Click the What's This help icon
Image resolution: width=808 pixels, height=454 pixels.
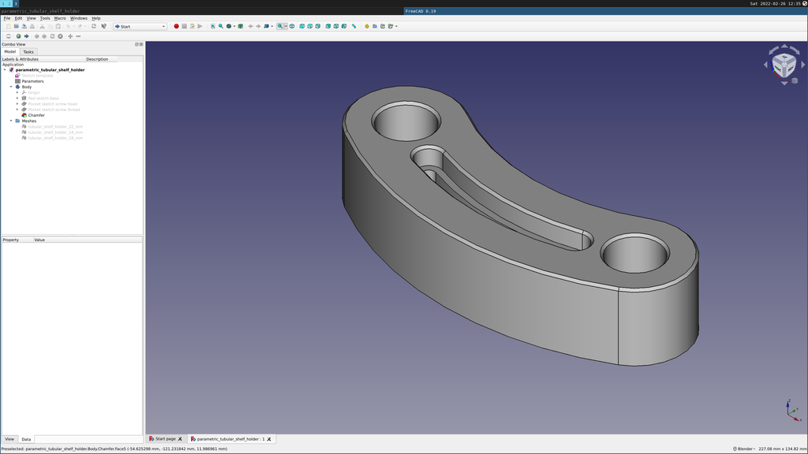103,26
